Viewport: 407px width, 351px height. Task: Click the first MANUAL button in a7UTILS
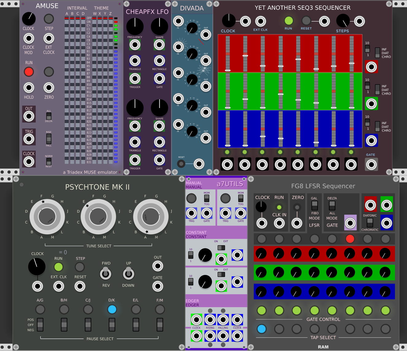(x=191, y=198)
